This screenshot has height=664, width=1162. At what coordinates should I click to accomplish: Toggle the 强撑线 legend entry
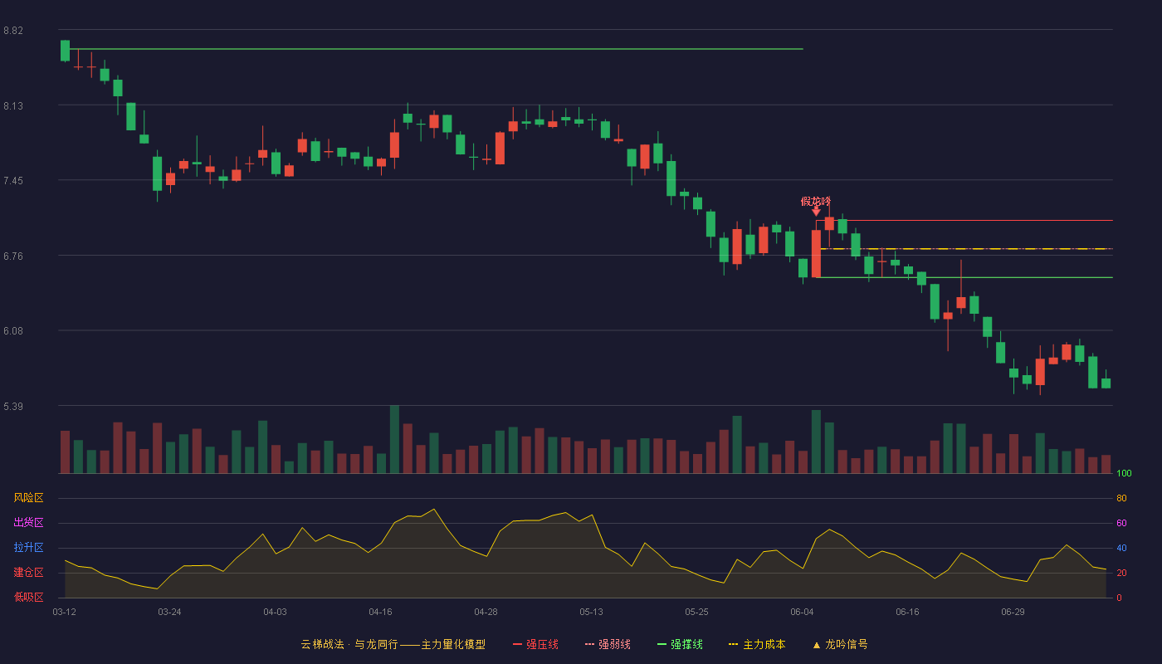click(x=680, y=644)
